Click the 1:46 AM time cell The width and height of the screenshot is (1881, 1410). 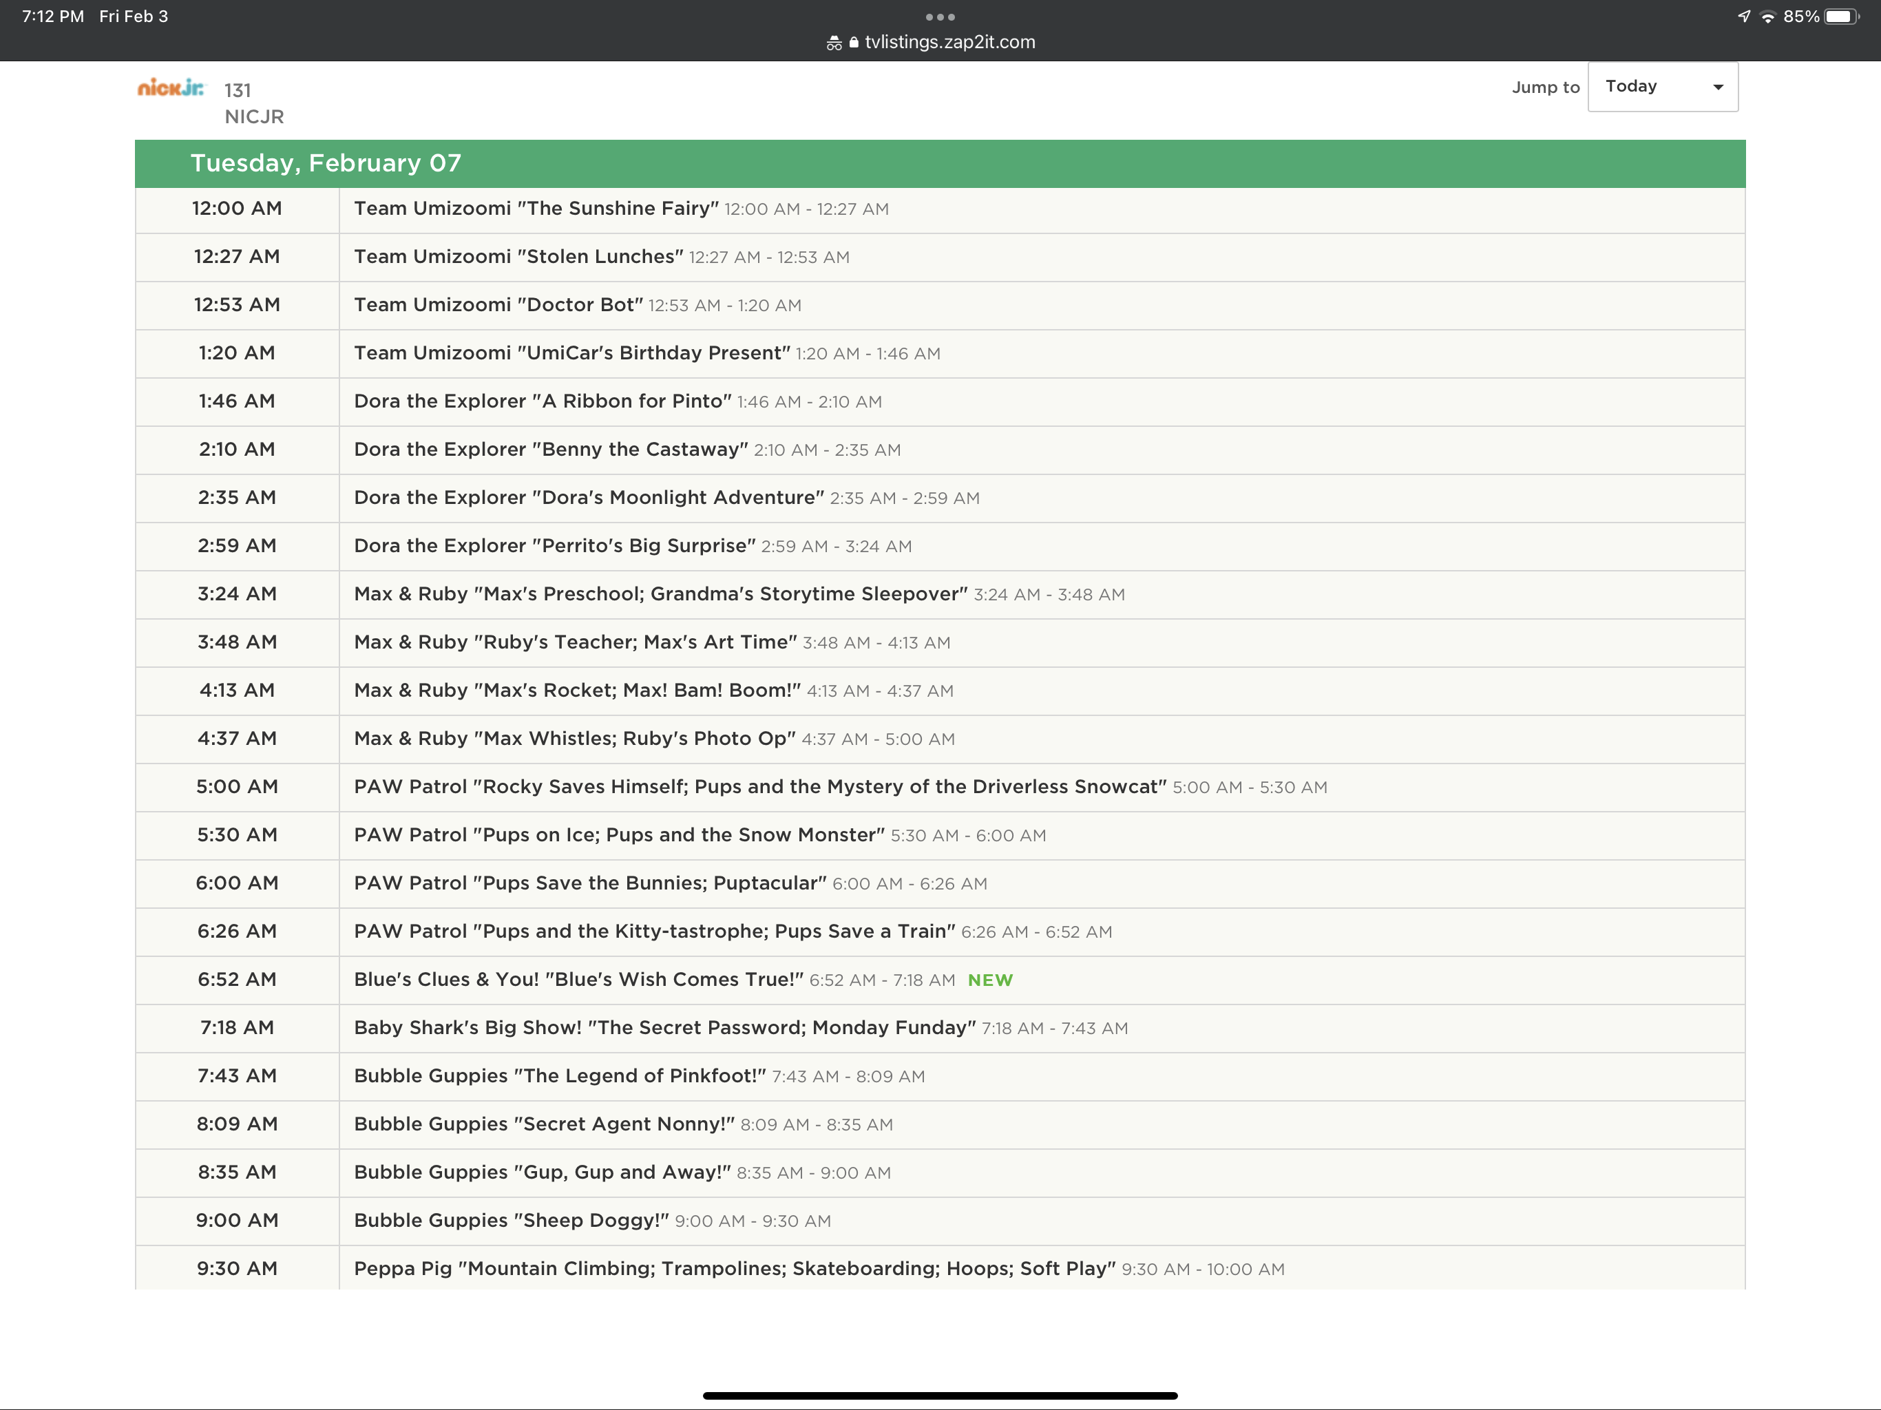point(238,401)
